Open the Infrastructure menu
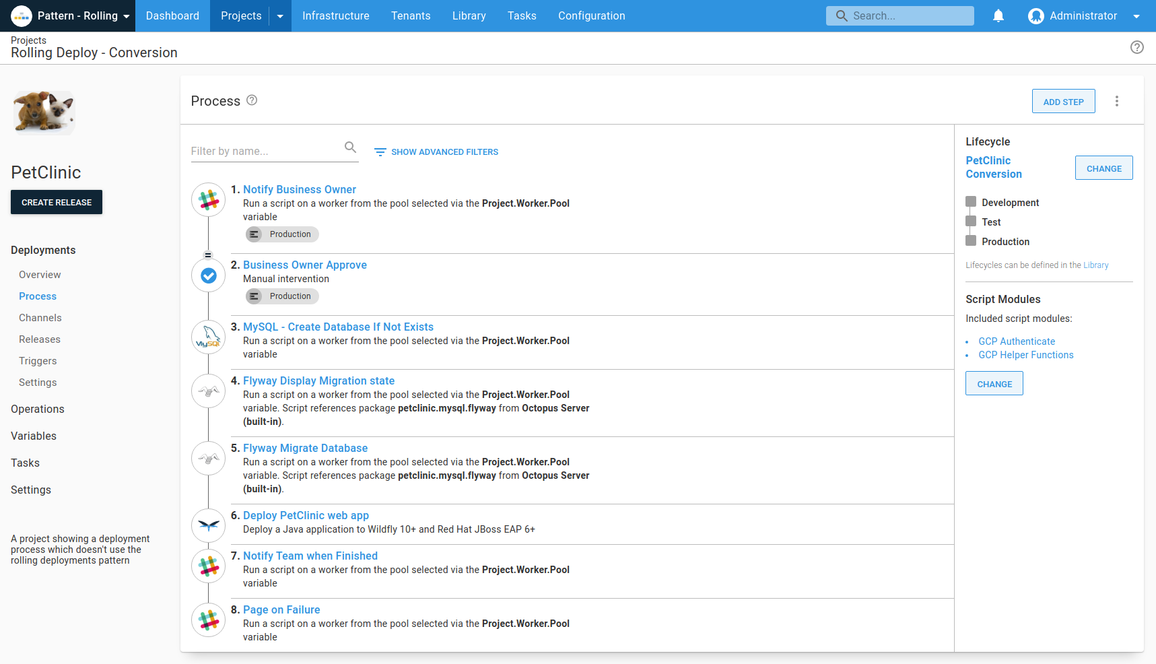Viewport: 1156px width, 664px height. [x=335, y=16]
